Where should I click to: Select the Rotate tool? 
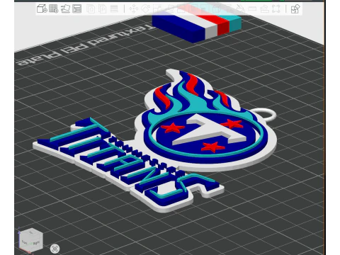[145, 9]
